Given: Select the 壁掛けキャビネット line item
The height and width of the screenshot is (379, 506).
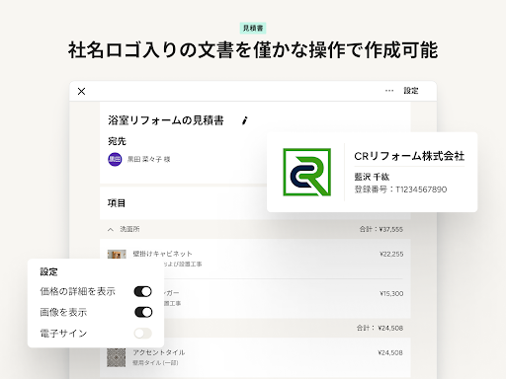Looking at the screenshot, I should click(x=255, y=259).
